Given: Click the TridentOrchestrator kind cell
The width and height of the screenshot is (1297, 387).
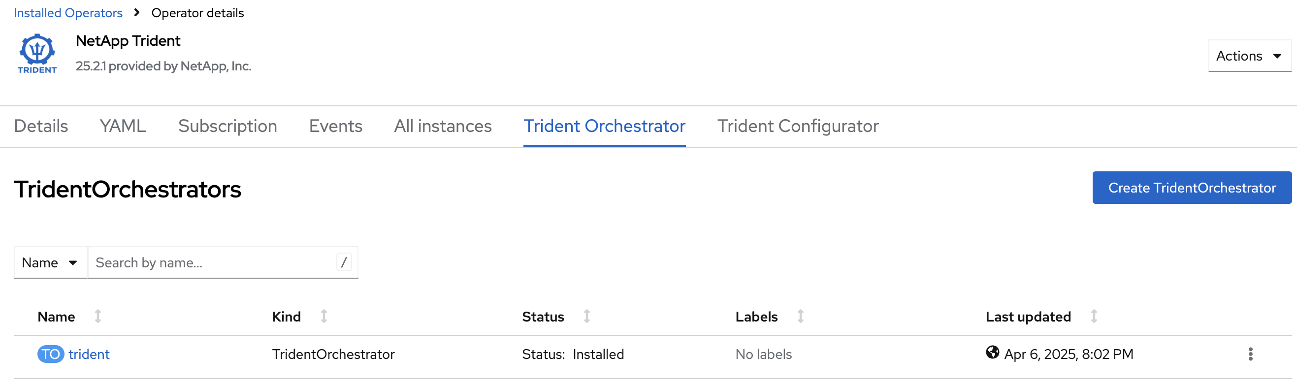Looking at the screenshot, I should tap(333, 355).
